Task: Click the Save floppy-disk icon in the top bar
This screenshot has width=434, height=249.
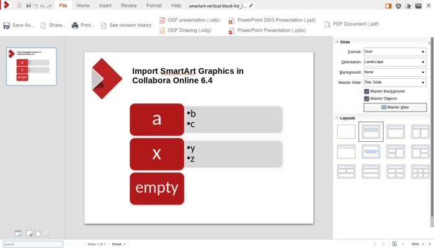Action: [x=29, y=5]
